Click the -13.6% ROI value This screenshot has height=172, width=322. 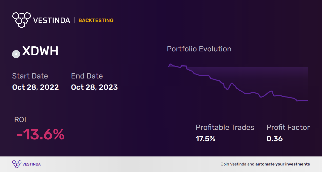[x=40, y=135]
